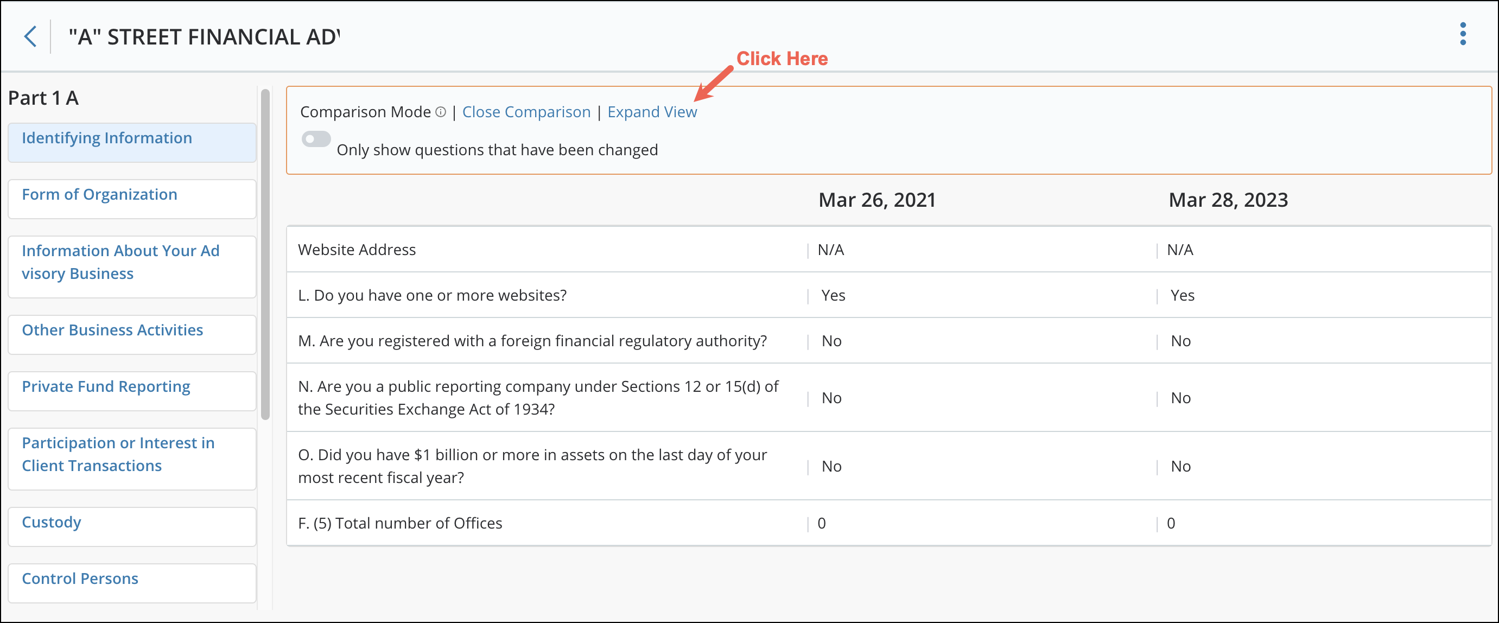Open the Form of Organization section
Screen dimensions: 1499x623
point(99,194)
